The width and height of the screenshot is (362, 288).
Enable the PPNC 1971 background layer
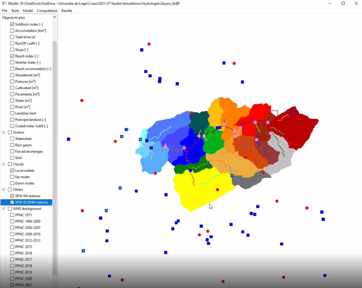point(12,215)
